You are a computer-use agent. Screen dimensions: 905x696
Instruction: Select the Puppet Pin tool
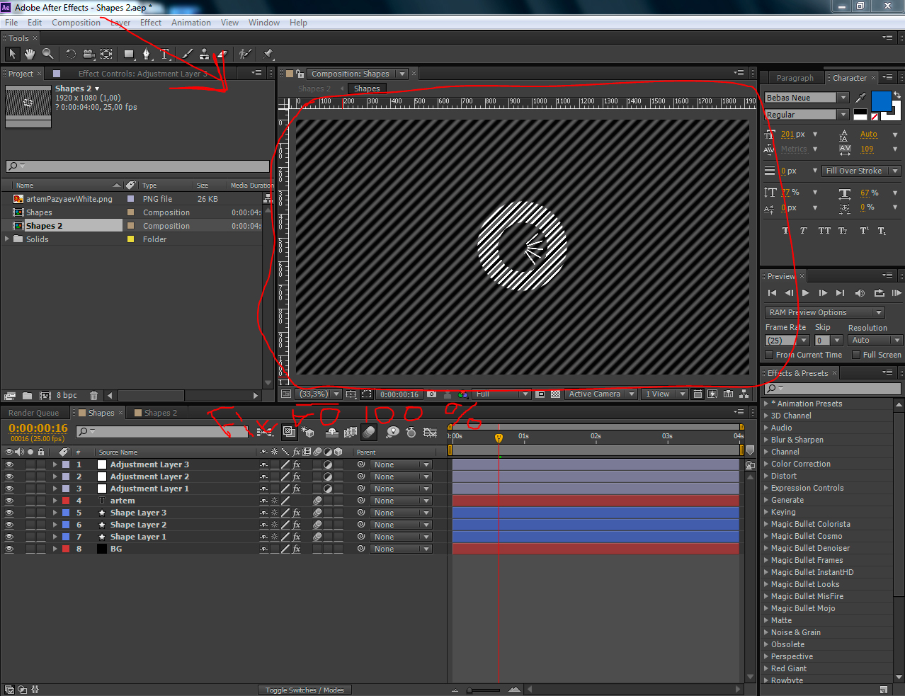[x=268, y=54]
